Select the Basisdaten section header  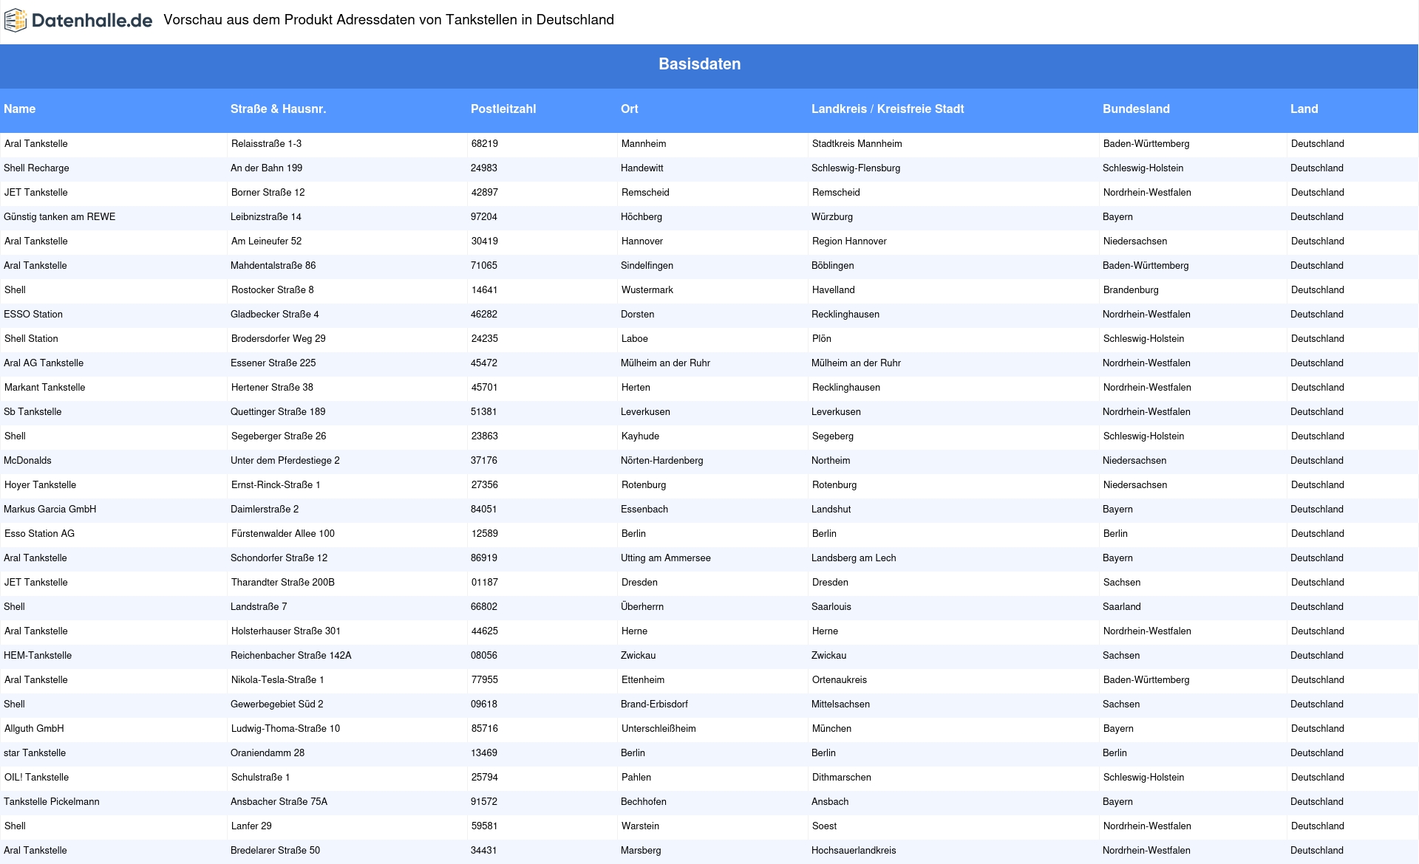click(x=700, y=64)
